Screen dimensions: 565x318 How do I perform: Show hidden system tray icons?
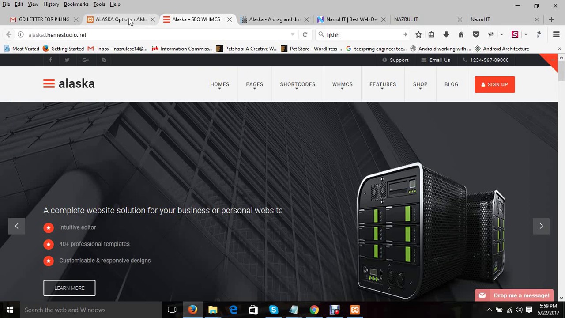pos(489,310)
